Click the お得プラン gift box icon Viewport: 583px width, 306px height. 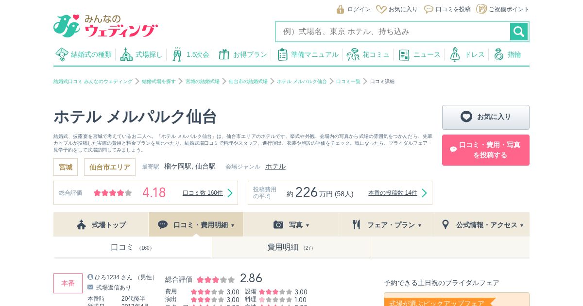click(224, 54)
